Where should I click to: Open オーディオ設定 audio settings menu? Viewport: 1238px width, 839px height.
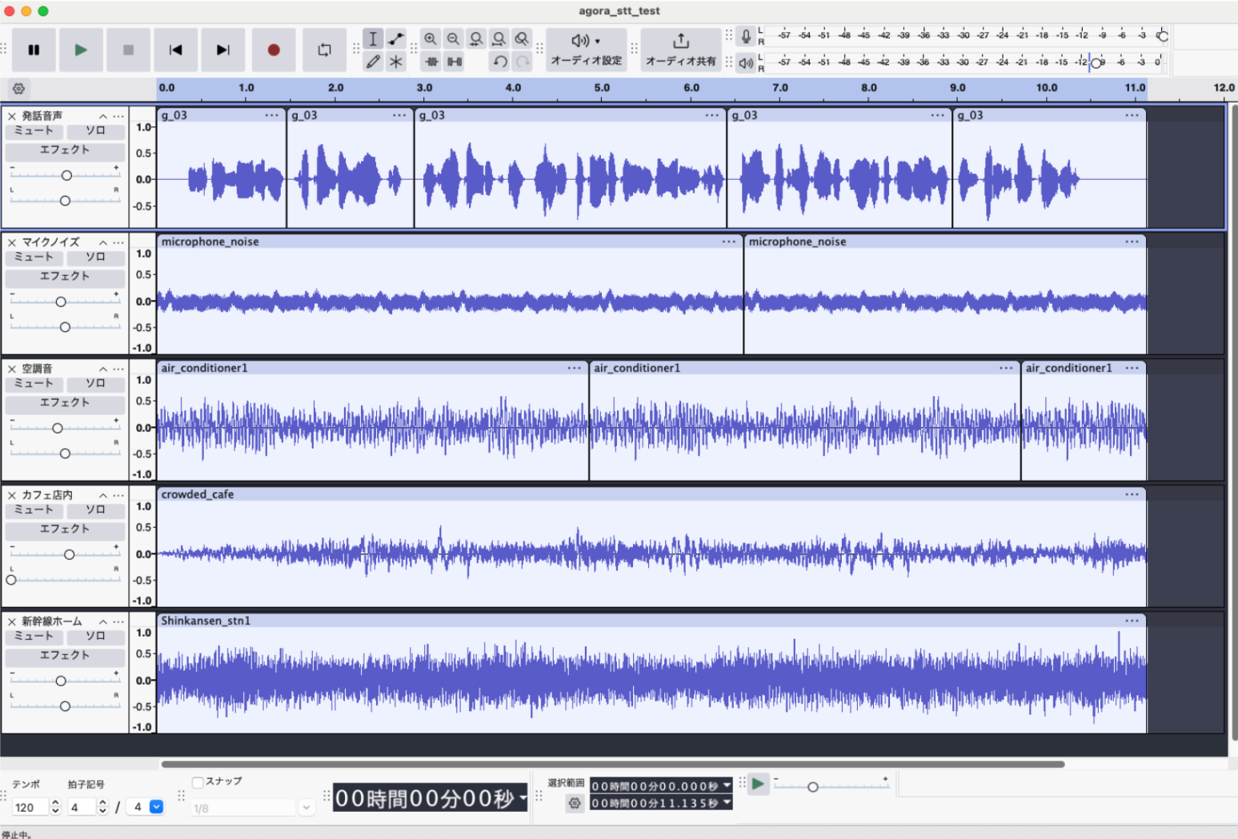(x=587, y=50)
